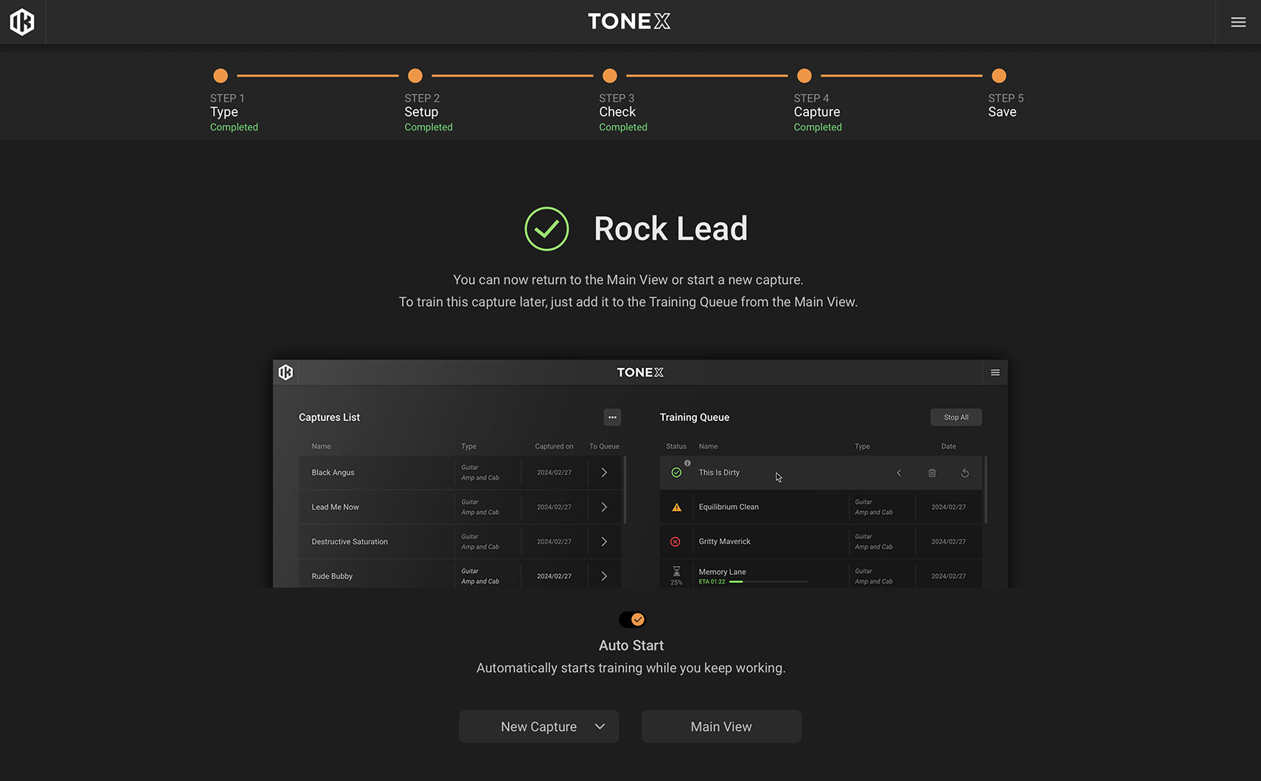Viewport: 1261px width, 781px height.
Task: Go to Step 3 Check
Action: click(x=610, y=76)
